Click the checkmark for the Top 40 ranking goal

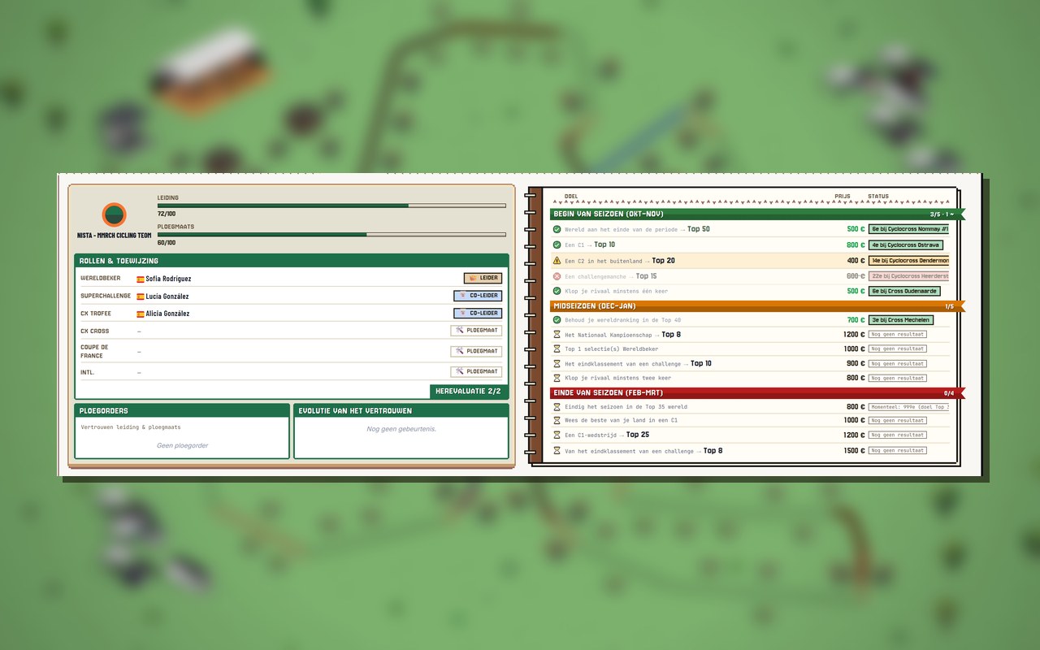click(x=557, y=320)
